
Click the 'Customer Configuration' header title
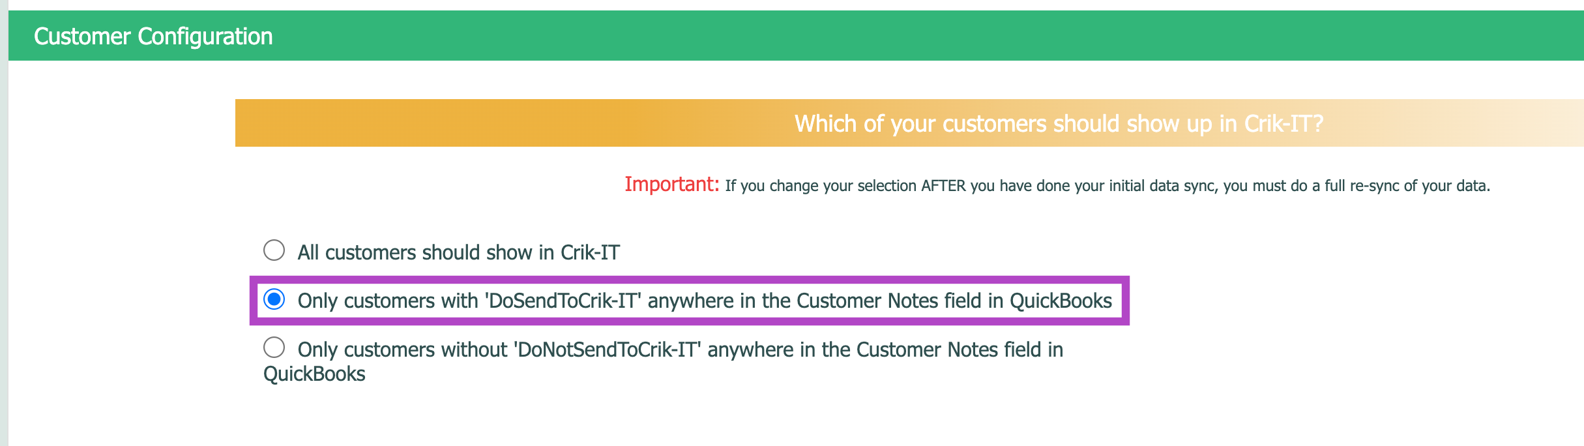(153, 37)
